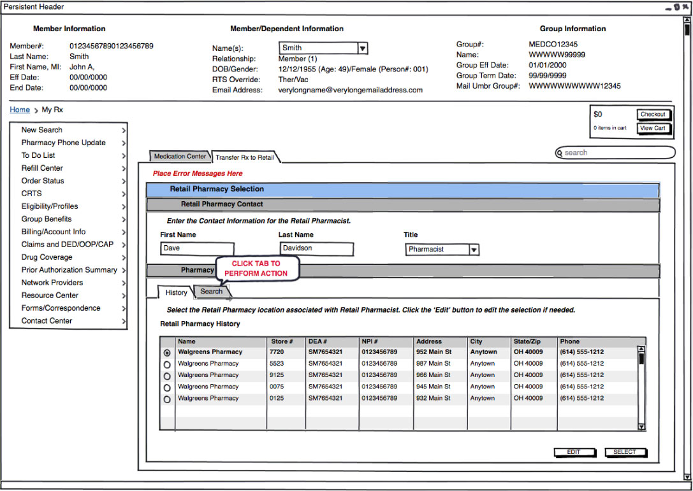Open CRTS in the sidebar
This screenshot has height=491, width=693.
68,194
